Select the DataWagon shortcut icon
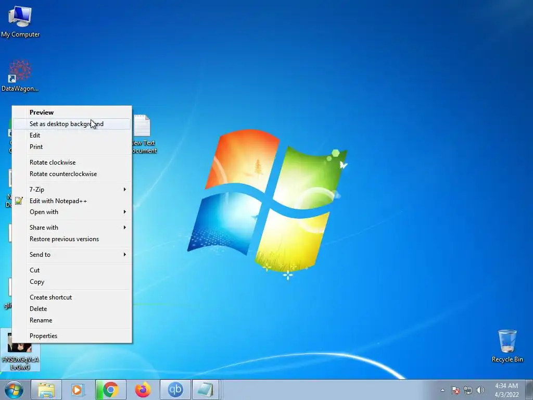 [x=20, y=76]
